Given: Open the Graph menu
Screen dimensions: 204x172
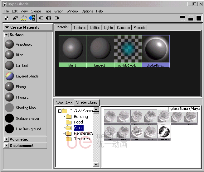Looking at the screenshot, I should tap(59, 11).
